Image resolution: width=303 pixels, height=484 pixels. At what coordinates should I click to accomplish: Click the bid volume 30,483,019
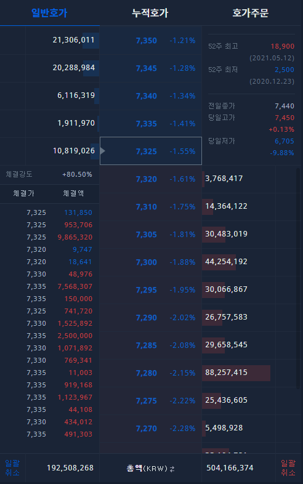tap(226, 234)
